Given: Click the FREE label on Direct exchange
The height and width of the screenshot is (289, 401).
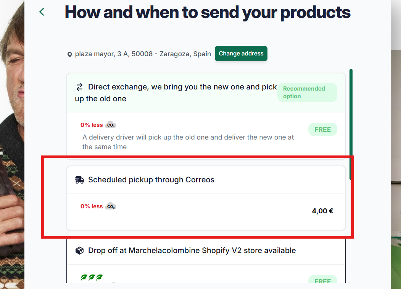Looking at the screenshot, I should tap(322, 130).
